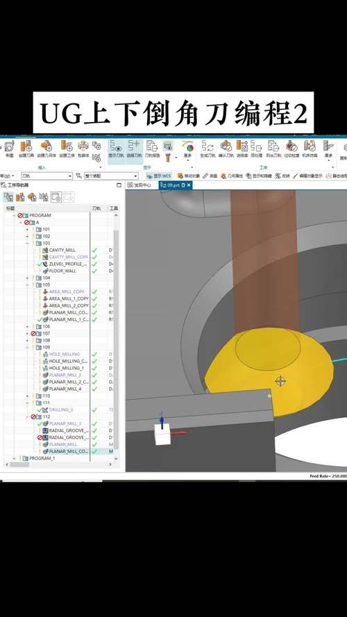Switch to Program Order view icon in navigator
This screenshot has width=347, height=617.
(x=8, y=196)
